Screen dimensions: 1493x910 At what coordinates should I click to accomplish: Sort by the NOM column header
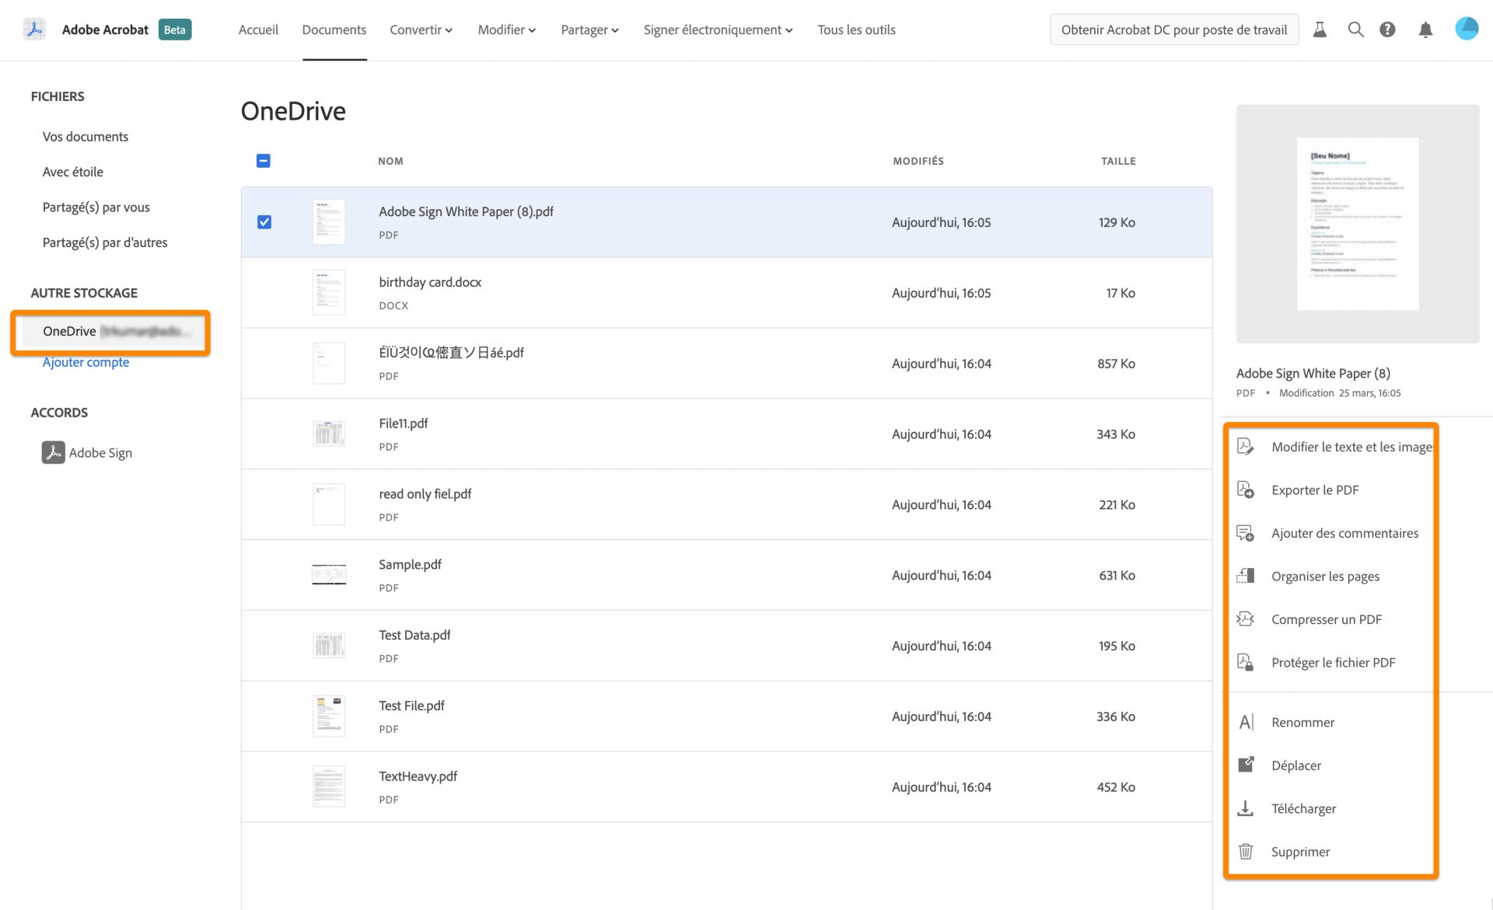coord(390,161)
